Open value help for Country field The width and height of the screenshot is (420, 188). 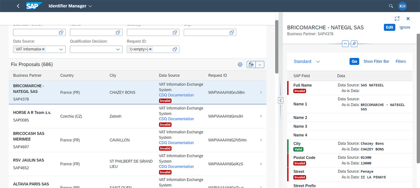(x=175, y=32)
